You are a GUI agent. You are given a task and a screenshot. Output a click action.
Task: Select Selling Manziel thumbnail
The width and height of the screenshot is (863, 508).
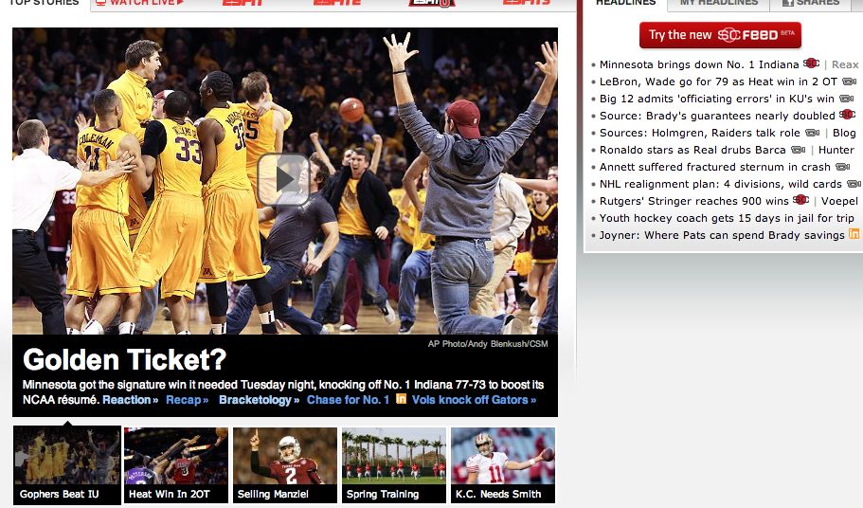285,464
